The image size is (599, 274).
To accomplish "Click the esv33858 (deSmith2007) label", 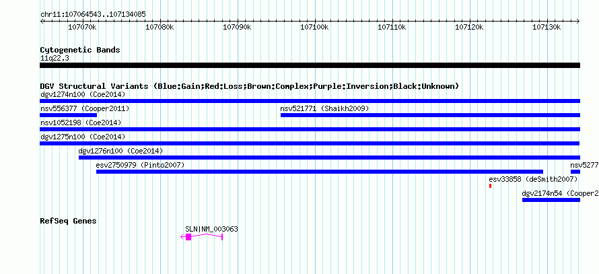I will (x=533, y=179).
